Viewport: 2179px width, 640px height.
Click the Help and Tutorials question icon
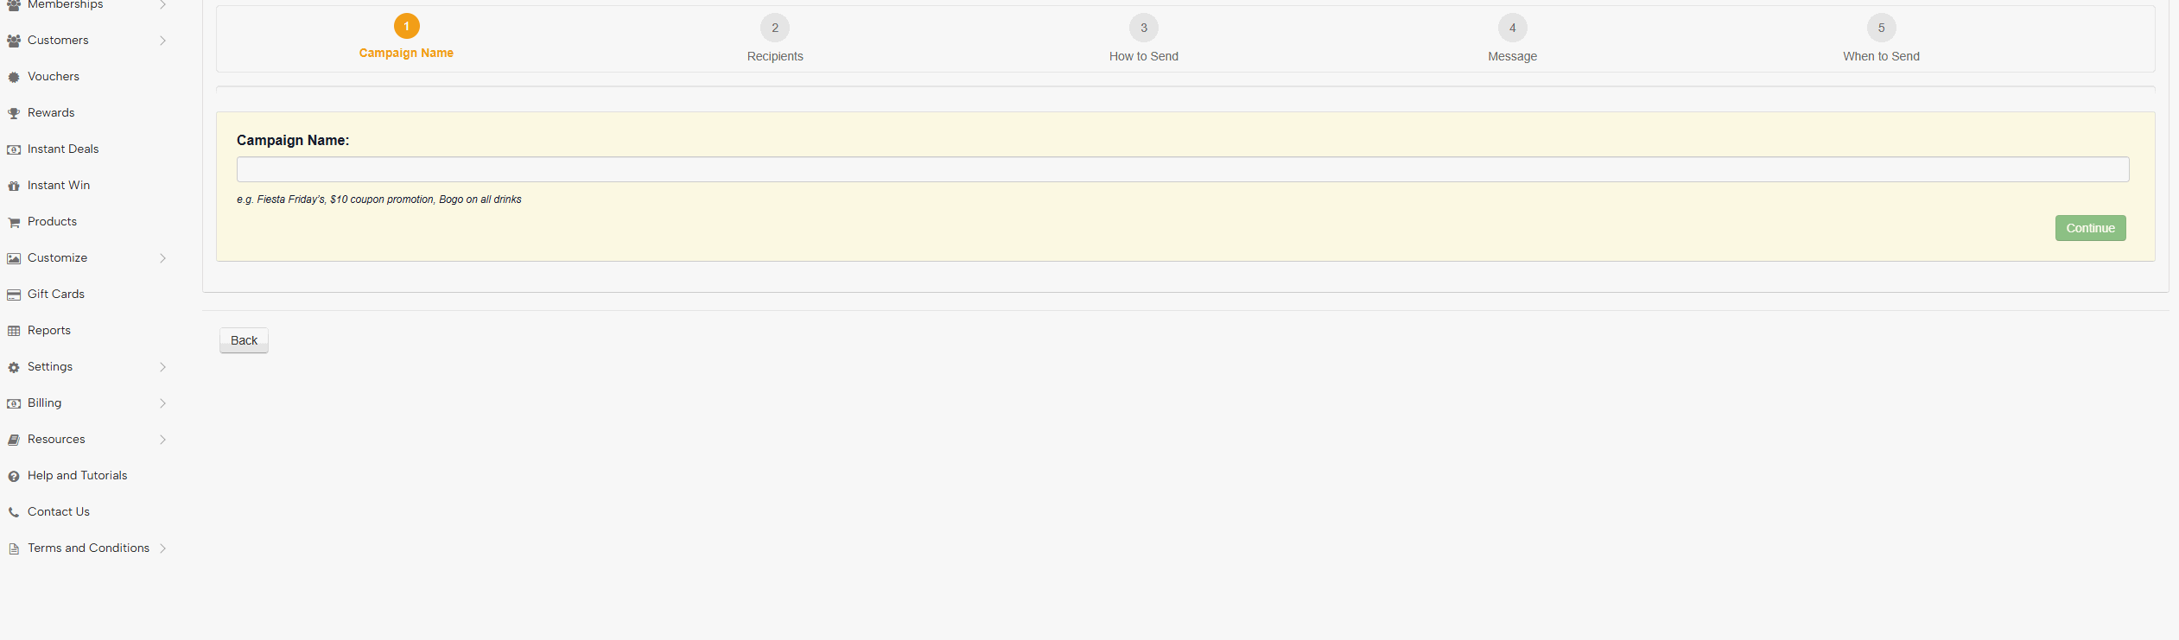[14, 476]
